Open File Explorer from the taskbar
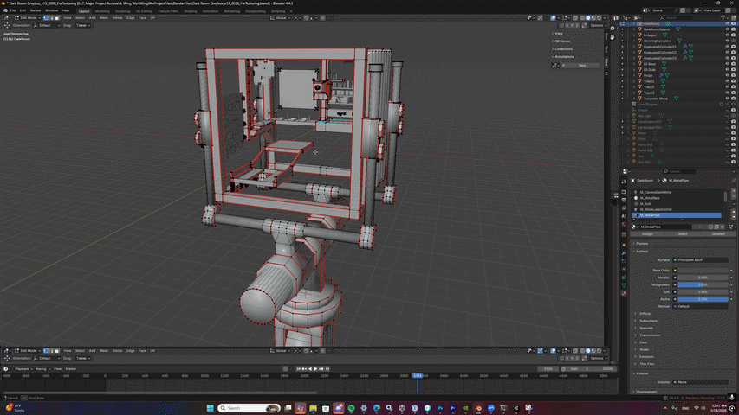 pos(313,408)
